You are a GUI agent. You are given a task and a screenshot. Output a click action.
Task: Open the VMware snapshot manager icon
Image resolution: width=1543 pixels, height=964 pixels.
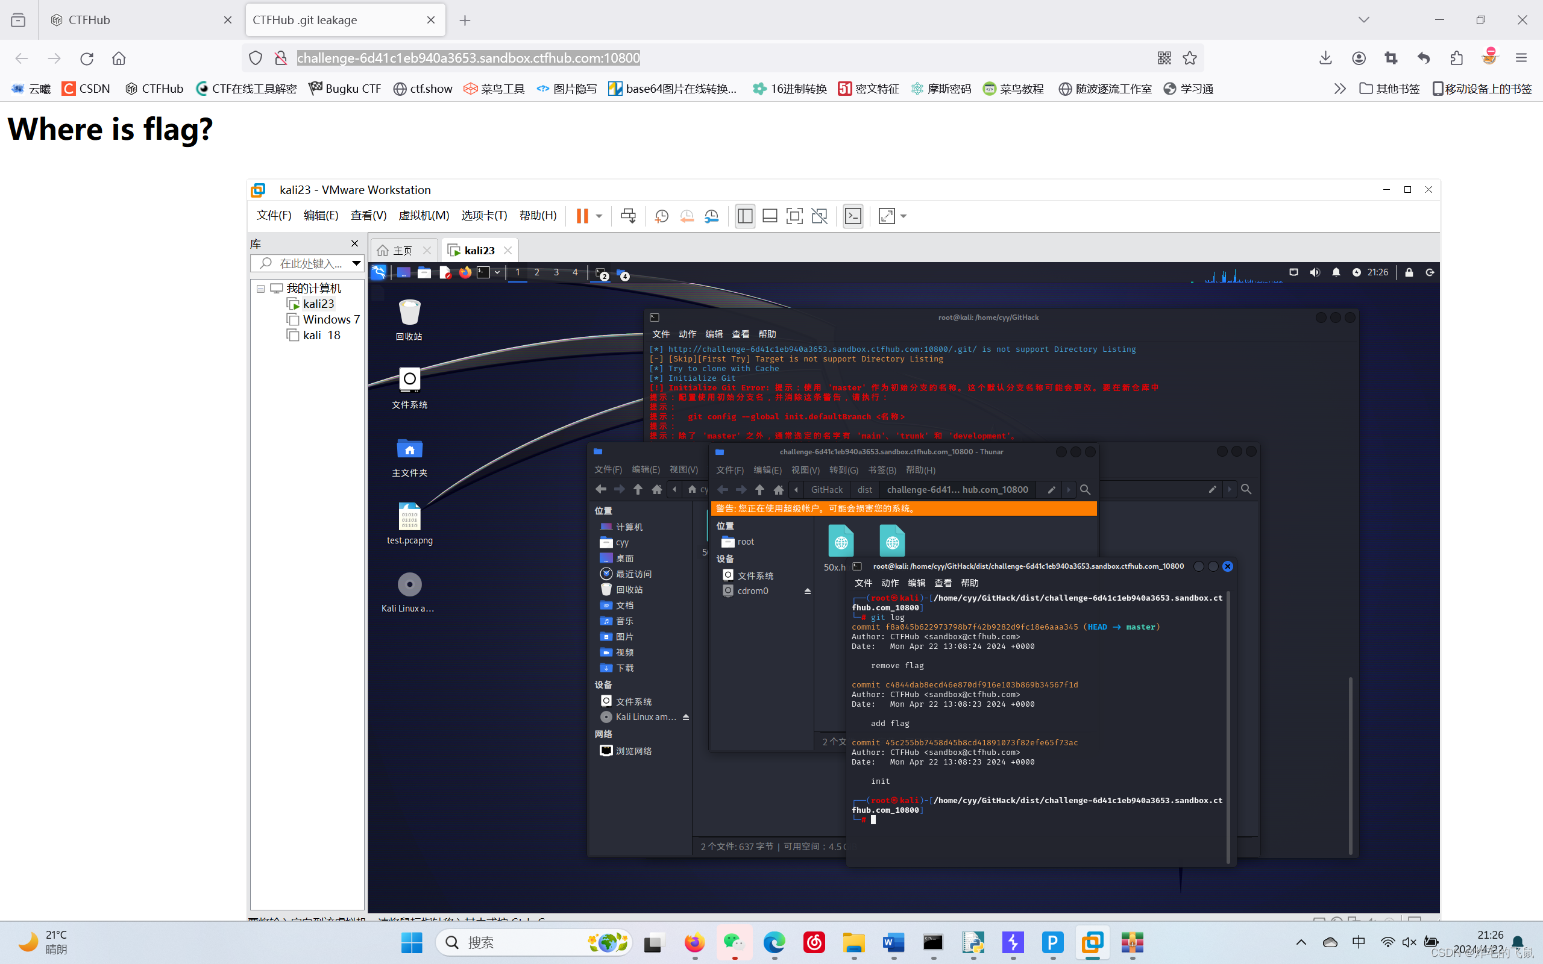coord(712,216)
